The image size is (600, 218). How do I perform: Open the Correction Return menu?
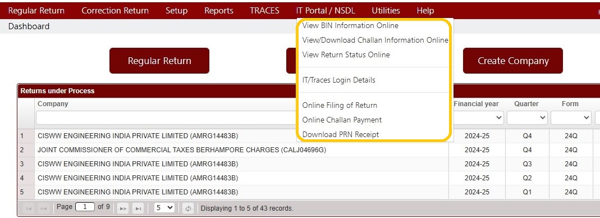pyautogui.click(x=115, y=11)
